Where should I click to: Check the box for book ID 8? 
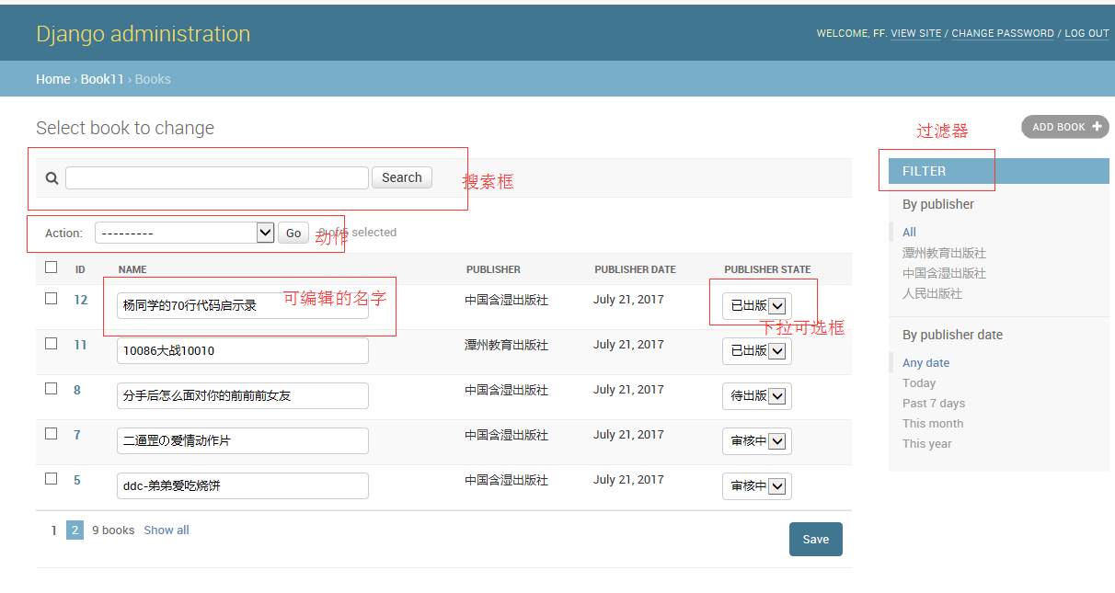point(52,389)
